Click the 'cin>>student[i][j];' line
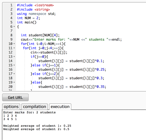Image resolution: width=146 pixels, height=140 pixels. (49, 52)
